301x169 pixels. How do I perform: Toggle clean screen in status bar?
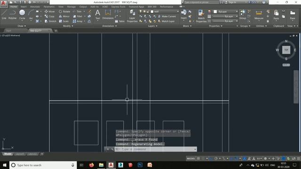pyautogui.click(x=293, y=159)
